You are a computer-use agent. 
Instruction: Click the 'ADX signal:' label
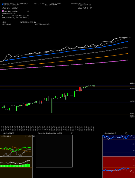[7, 24]
